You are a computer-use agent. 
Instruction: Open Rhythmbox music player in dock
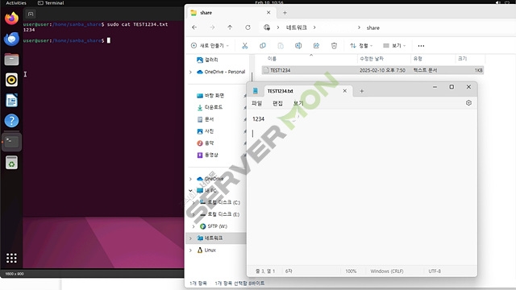11,80
